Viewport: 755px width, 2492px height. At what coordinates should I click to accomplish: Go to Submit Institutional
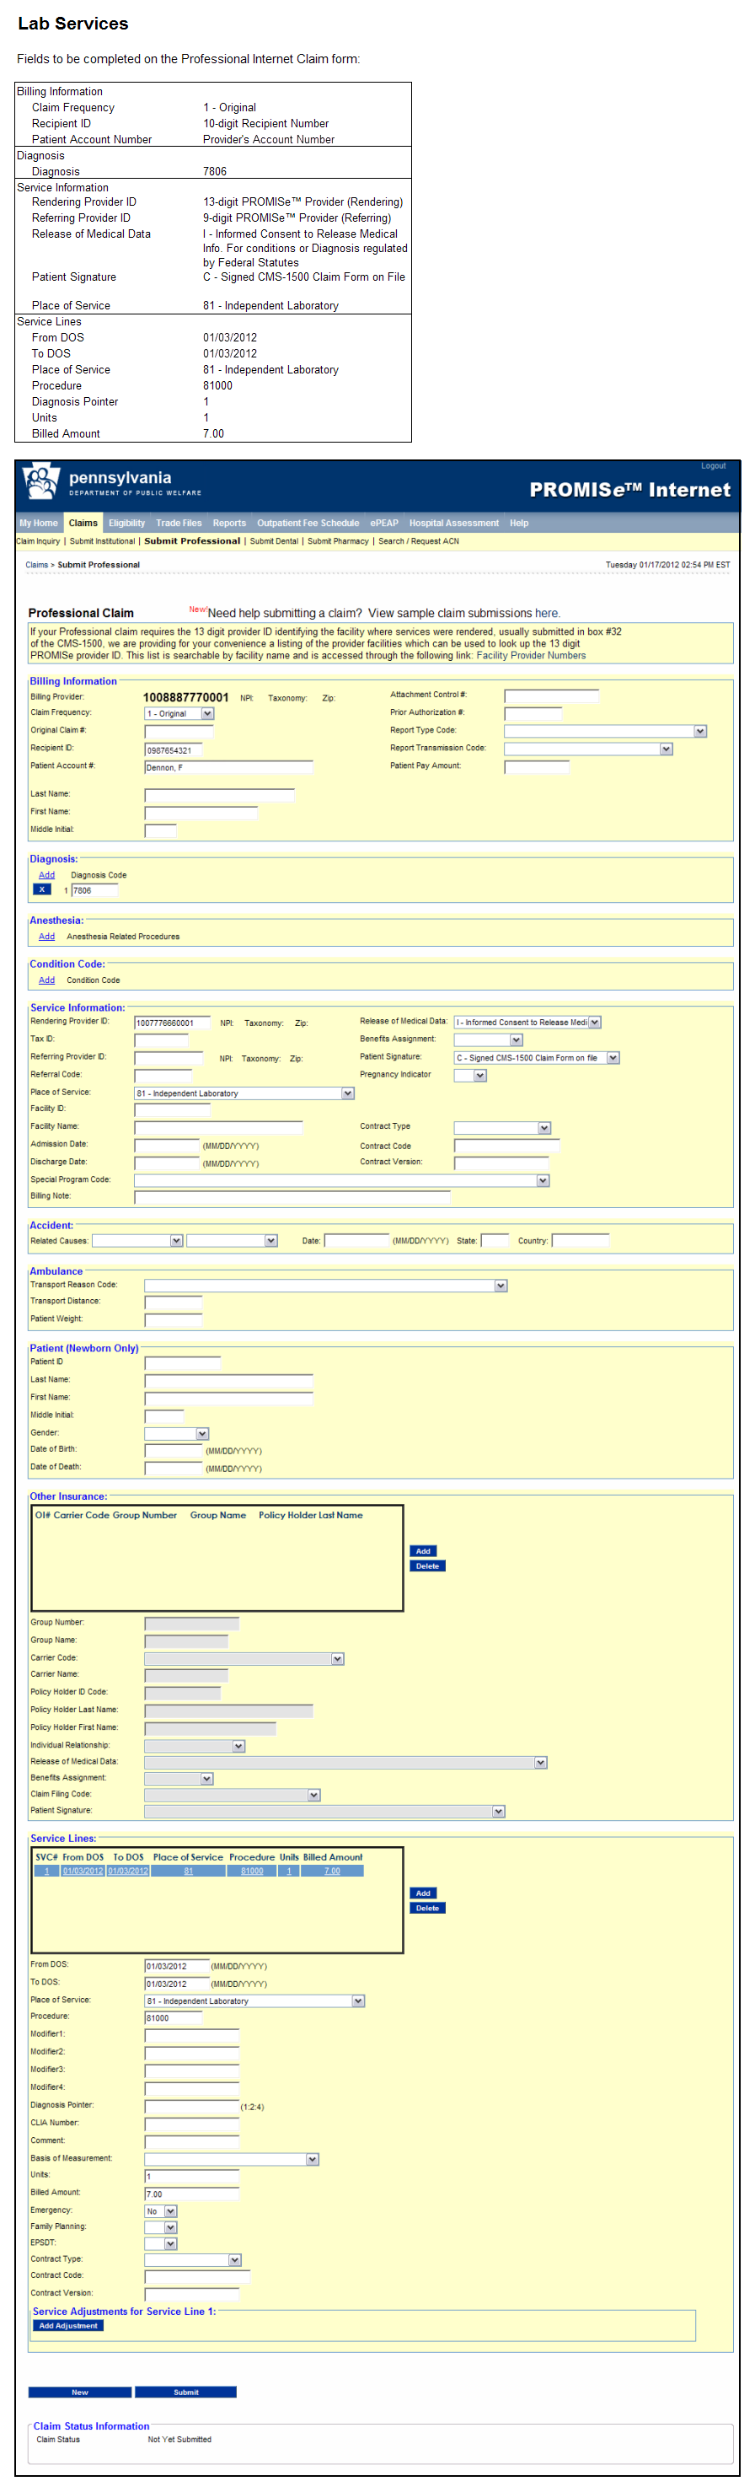click(x=103, y=540)
